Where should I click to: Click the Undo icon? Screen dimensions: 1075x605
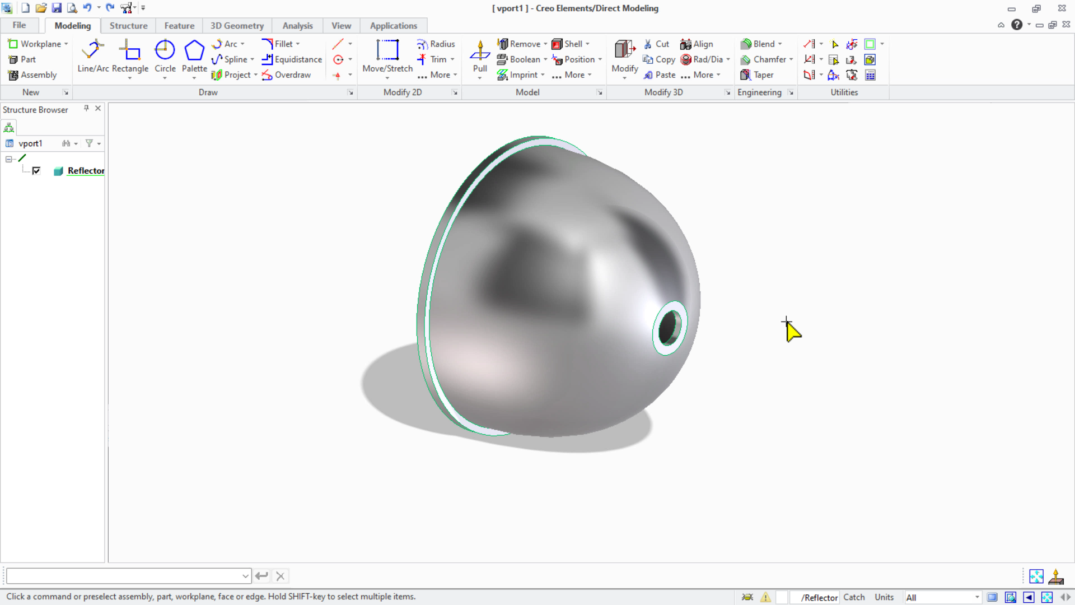click(x=87, y=8)
